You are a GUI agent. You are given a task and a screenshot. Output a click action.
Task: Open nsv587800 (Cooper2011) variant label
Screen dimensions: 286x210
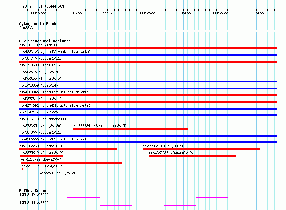tap(40, 132)
